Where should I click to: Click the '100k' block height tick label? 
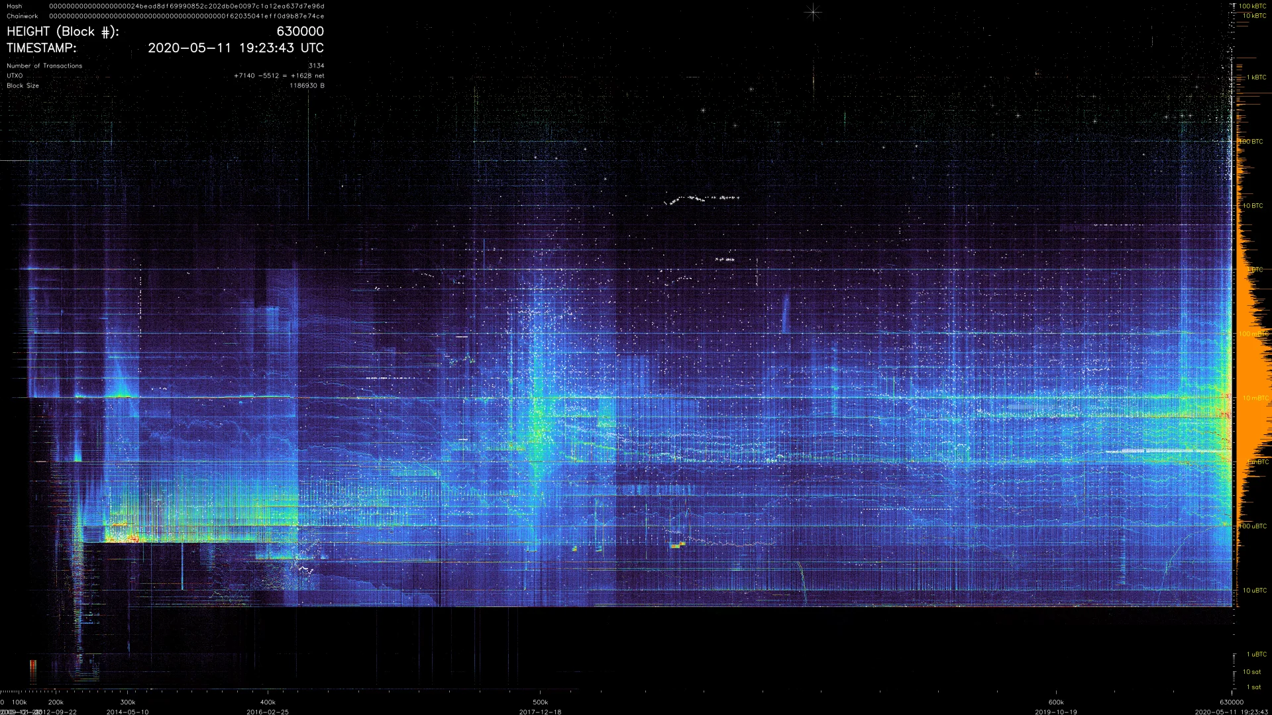(20, 702)
